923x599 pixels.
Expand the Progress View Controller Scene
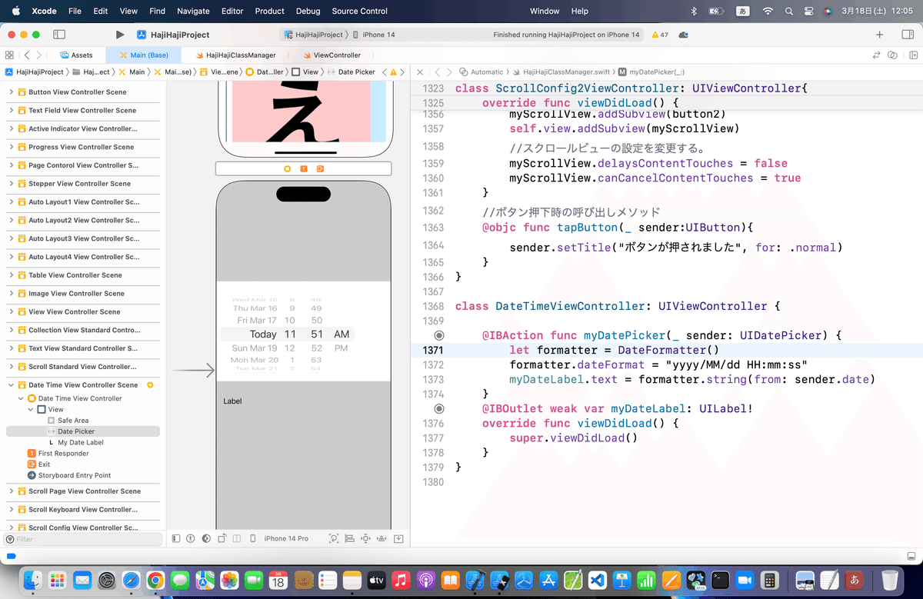12,147
